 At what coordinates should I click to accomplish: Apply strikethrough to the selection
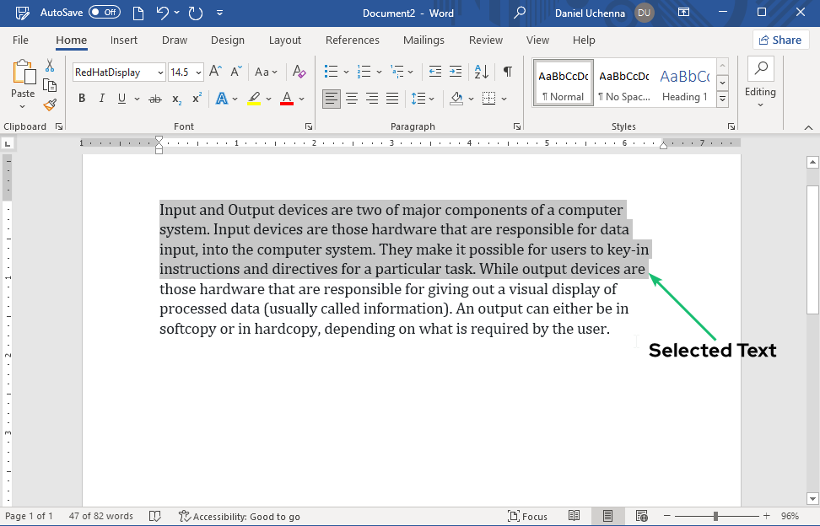(155, 98)
